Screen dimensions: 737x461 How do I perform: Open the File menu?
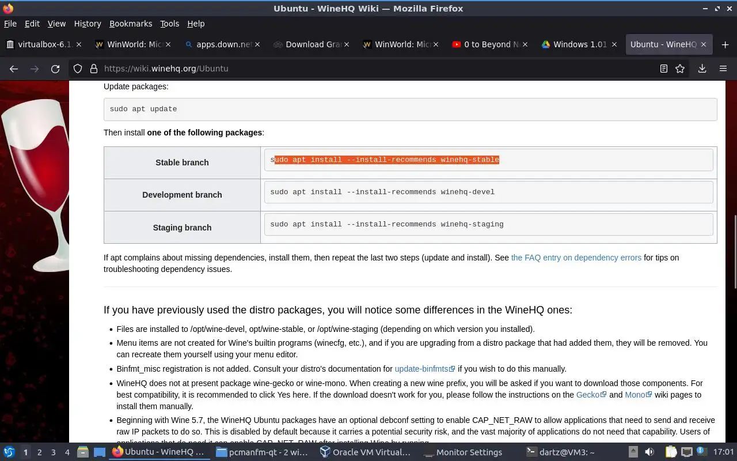pyautogui.click(x=10, y=24)
